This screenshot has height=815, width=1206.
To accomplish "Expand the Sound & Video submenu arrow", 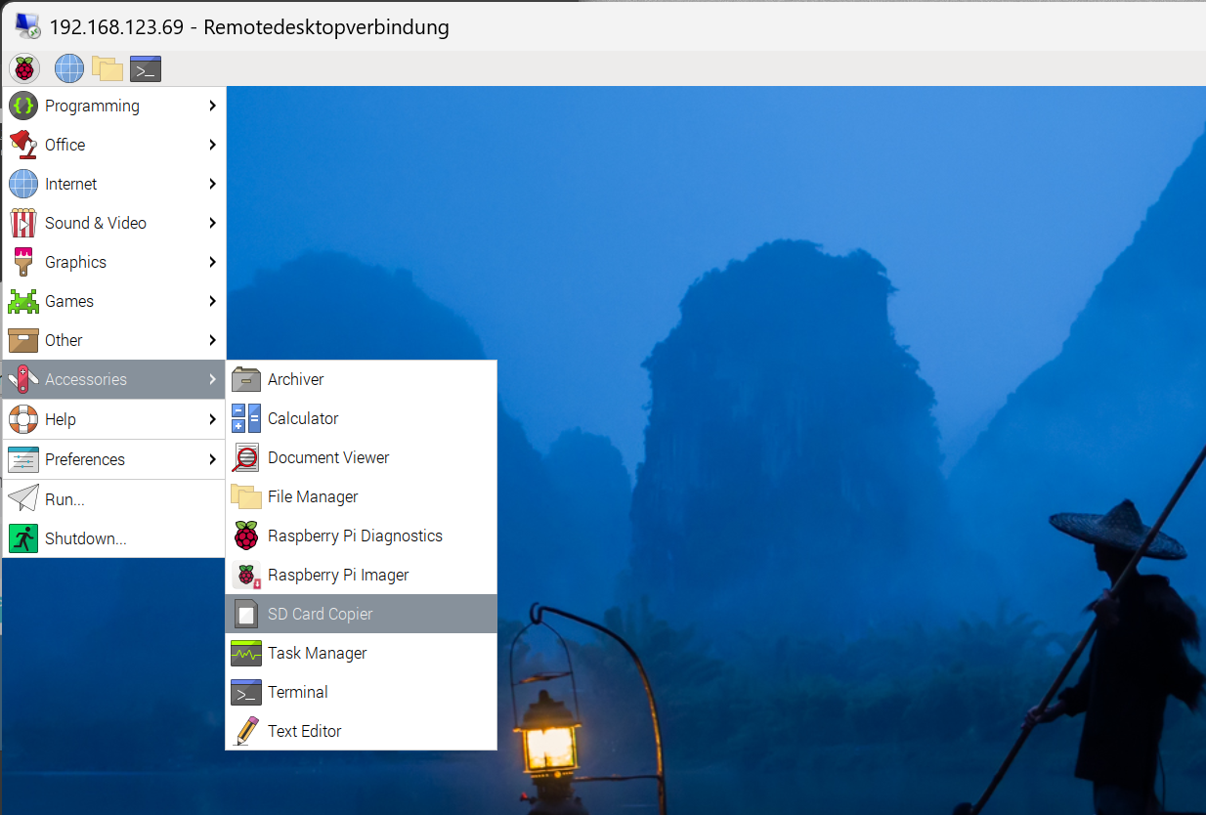I will pos(212,223).
